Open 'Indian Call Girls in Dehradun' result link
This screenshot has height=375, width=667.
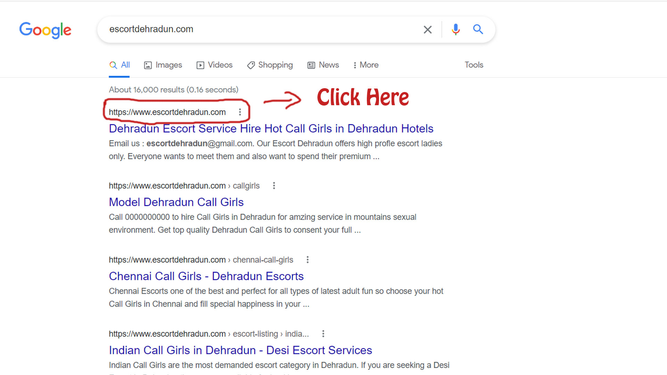[240, 350]
